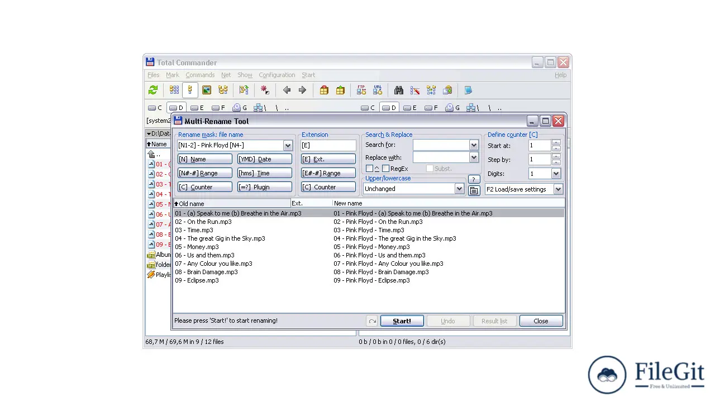The image size is (715, 402).
Task: Open the Net menu
Action: pos(226,75)
